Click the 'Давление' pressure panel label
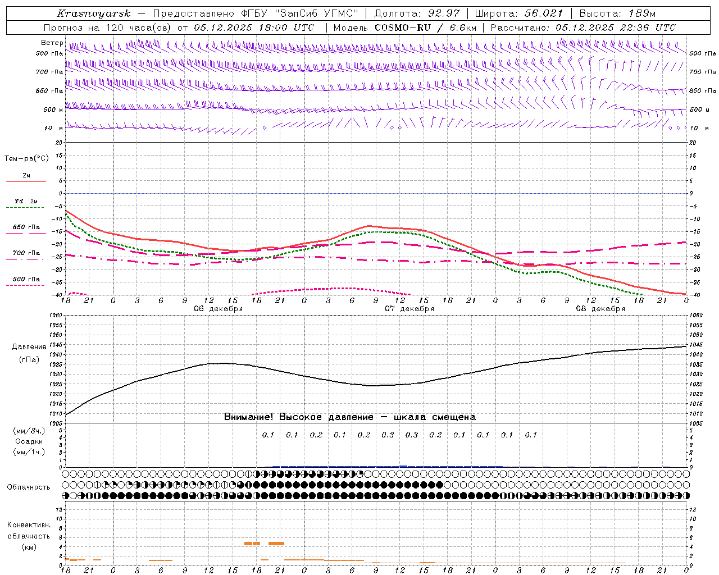719x575 pixels. point(29,346)
